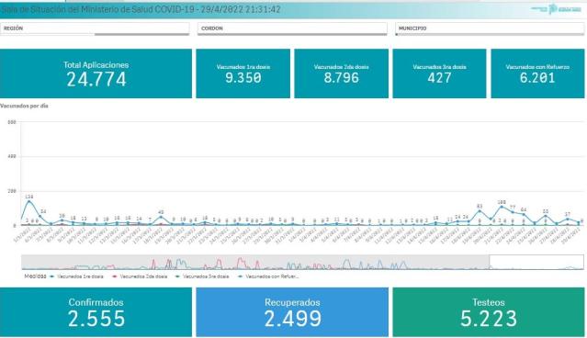Click the ministry logo in header
The image size is (587, 338).
click(557, 9)
